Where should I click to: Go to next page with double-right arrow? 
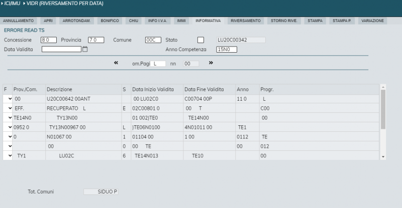[211, 63]
